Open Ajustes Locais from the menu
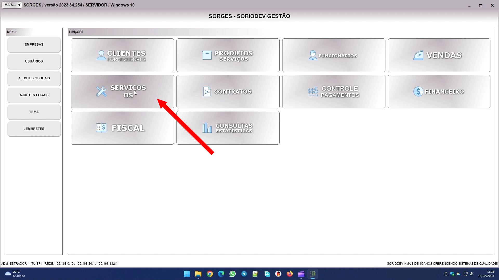Screen dimensions: 499x280 click(34, 95)
